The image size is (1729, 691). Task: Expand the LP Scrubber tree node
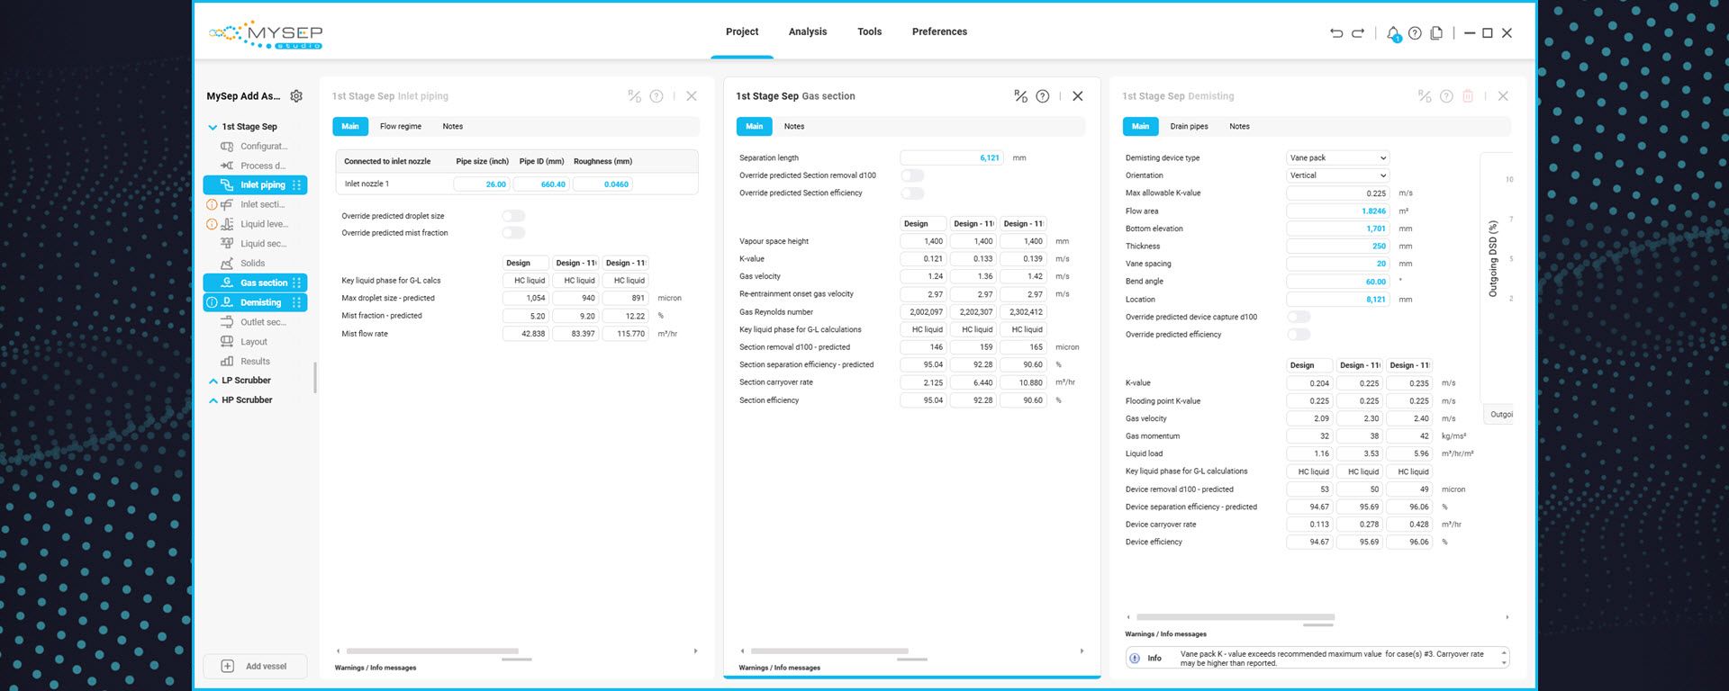tap(213, 381)
